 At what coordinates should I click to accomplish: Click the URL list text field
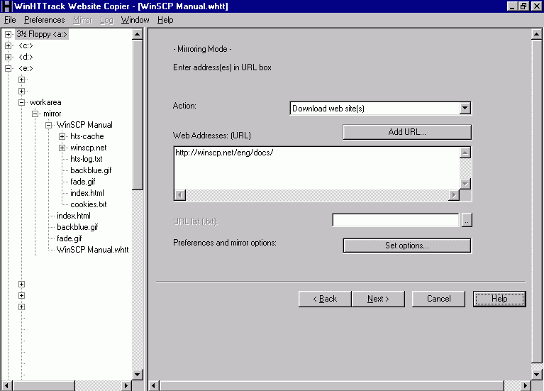(x=396, y=220)
